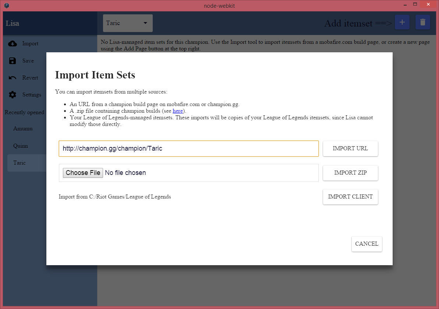Screen dimensions: 439x309
Task: Click the plus Add itemset icon button
Action: point(402,22)
